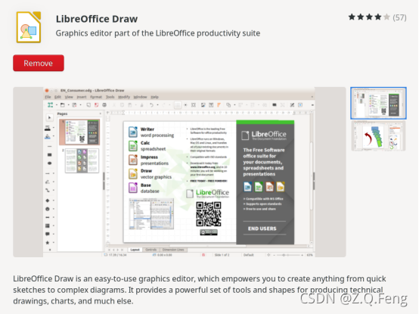Click the zoom slider in preview status bar
The image size is (419, 314).
[x=288, y=255]
